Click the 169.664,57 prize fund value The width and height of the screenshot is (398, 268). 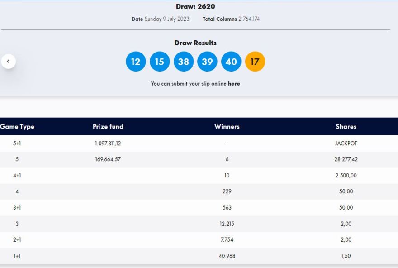point(108,159)
